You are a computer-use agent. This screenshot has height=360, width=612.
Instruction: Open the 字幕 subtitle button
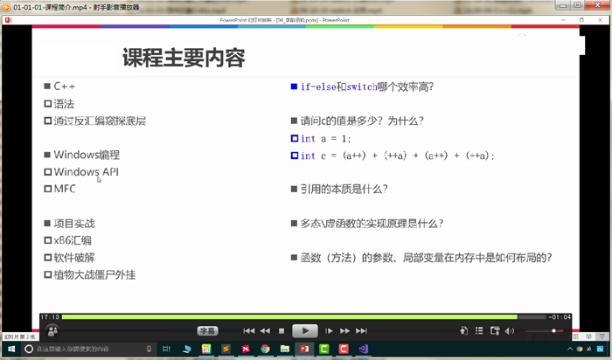[207, 331]
